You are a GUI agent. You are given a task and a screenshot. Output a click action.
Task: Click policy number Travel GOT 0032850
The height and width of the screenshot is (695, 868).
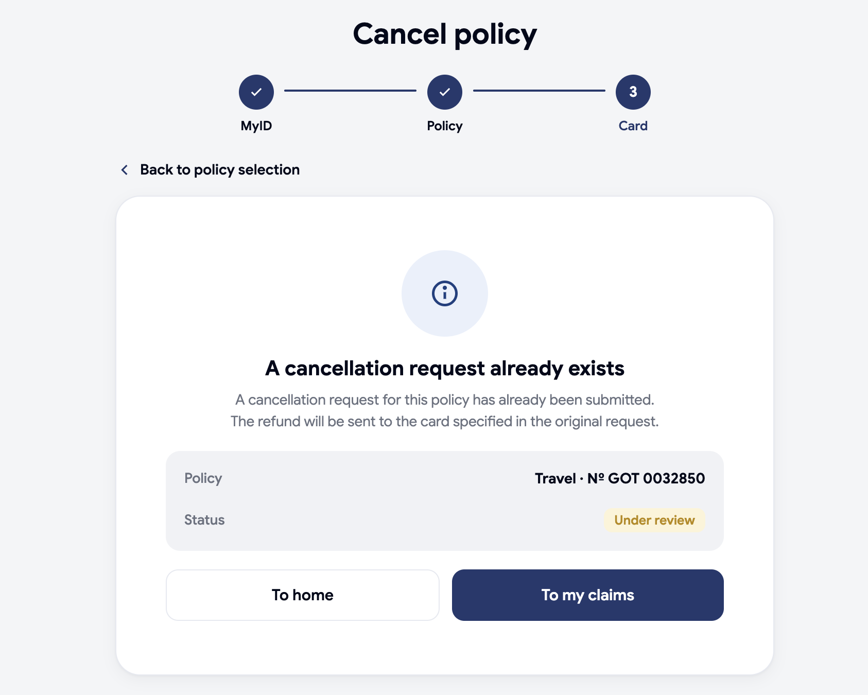620,478
